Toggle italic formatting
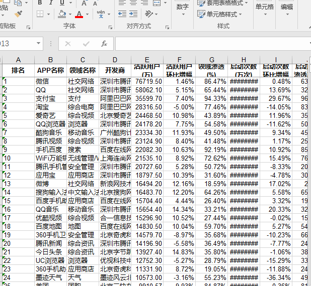The width and height of the screenshot is (311, 286). click(51, 3)
